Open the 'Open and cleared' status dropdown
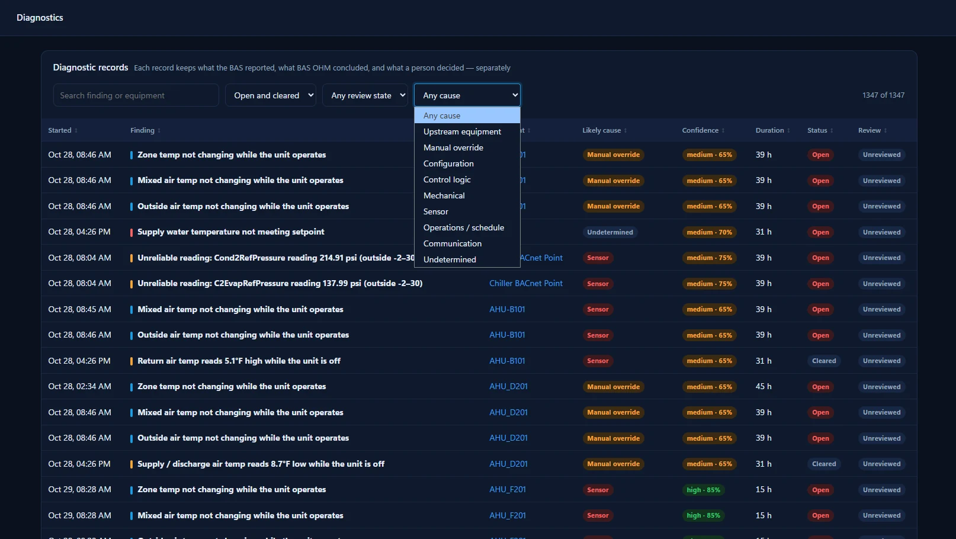Image resolution: width=956 pixels, height=539 pixels. [x=270, y=95]
